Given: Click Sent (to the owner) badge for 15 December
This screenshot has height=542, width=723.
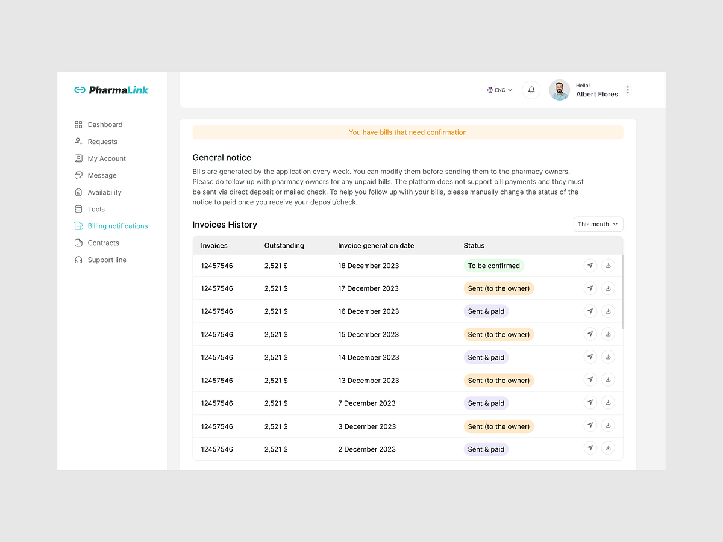Looking at the screenshot, I should [x=499, y=334].
